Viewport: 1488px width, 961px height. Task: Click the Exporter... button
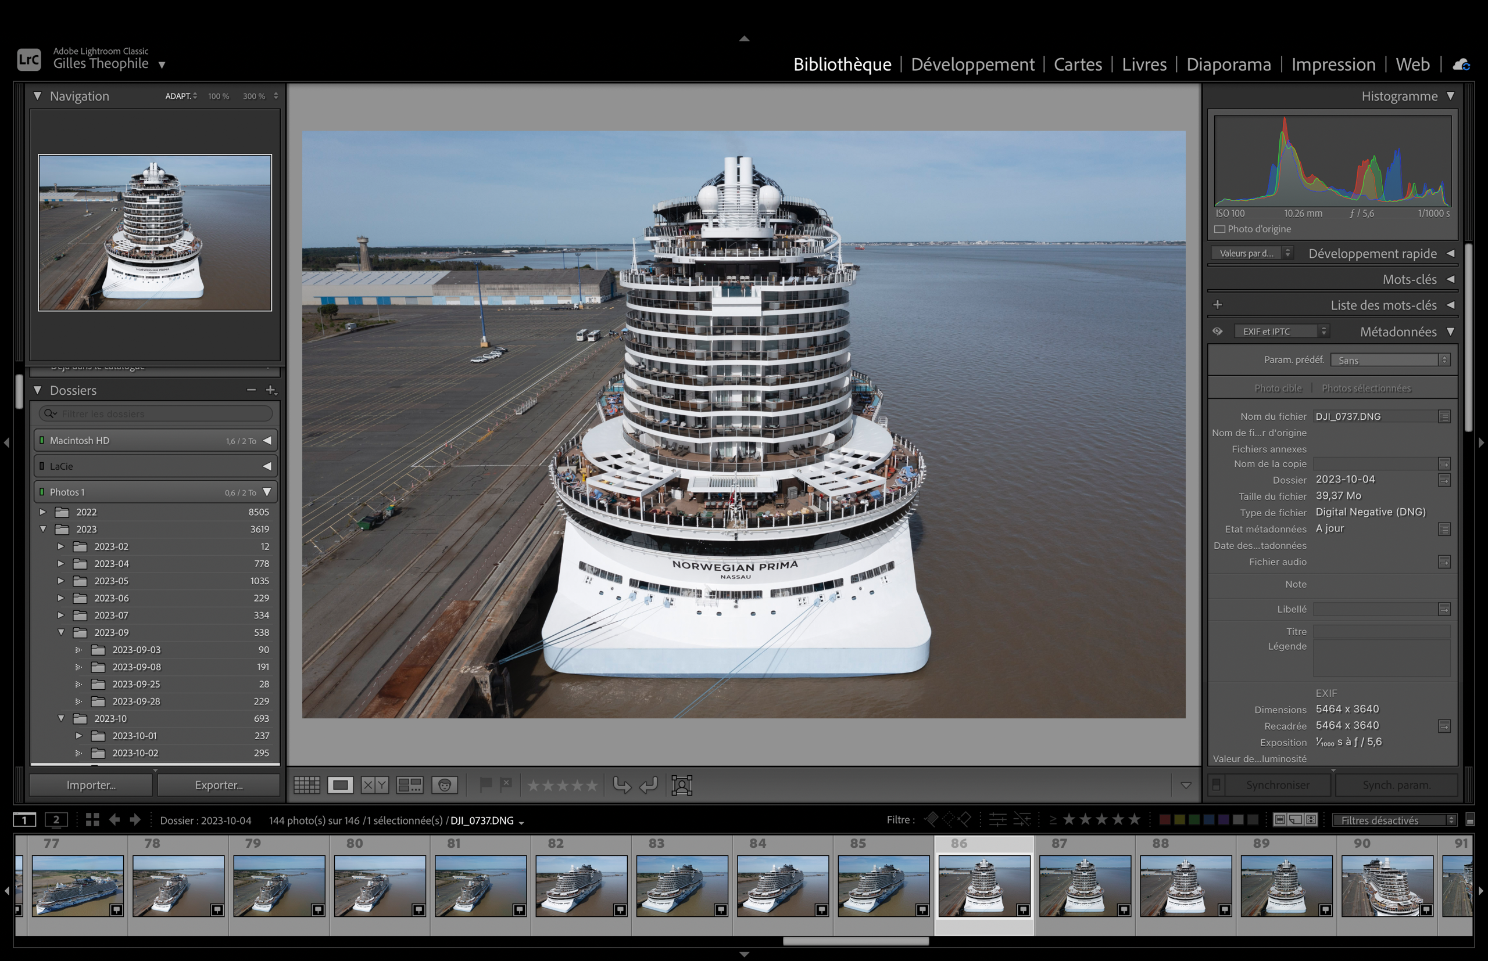pos(219,785)
